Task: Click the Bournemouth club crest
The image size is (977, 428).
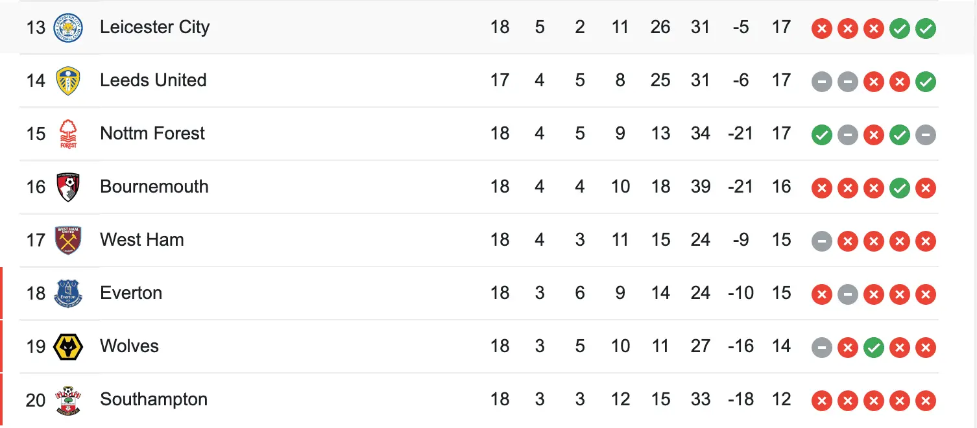Action: 68,187
